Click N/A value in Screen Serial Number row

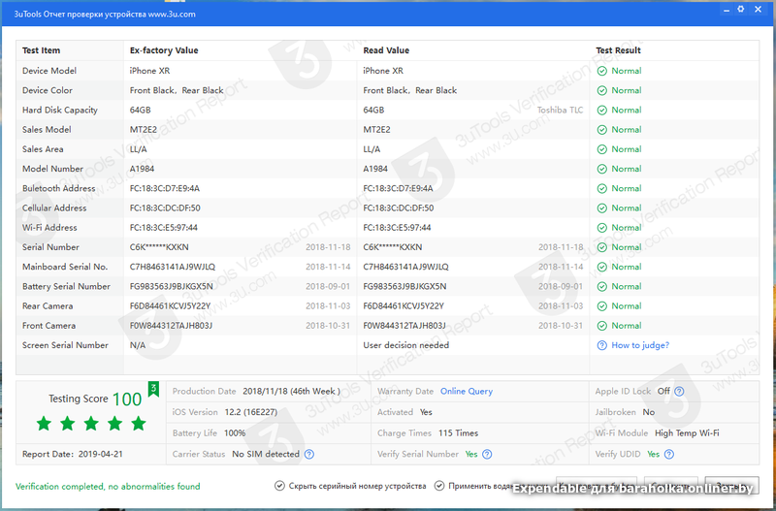coord(138,345)
